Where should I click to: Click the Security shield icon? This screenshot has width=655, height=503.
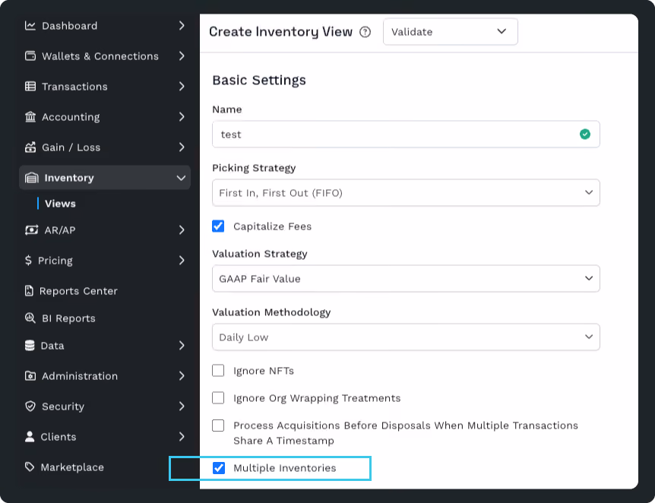tap(30, 406)
